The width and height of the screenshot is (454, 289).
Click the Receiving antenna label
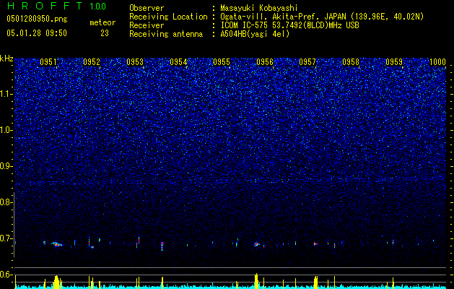(x=166, y=34)
